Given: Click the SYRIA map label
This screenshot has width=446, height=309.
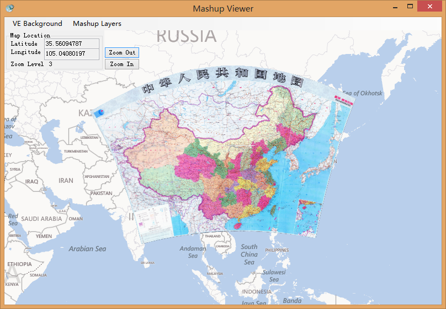Looking at the screenshot, I should tap(15, 170).
